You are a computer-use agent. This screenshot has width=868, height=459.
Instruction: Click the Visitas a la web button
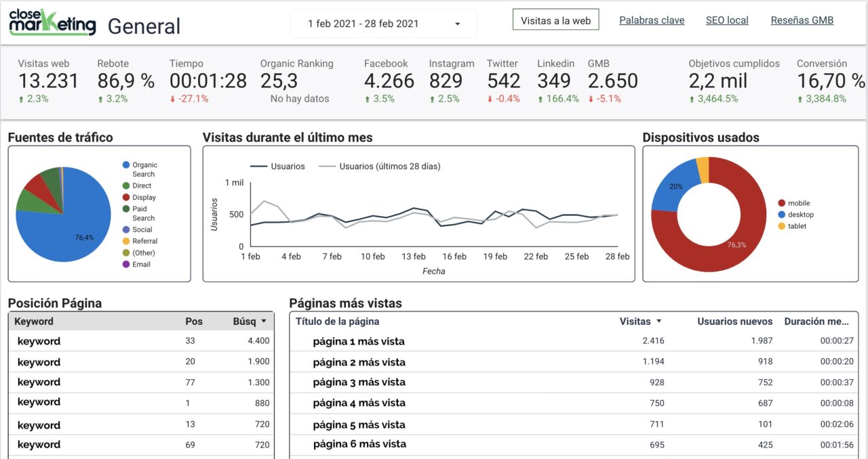(x=555, y=19)
